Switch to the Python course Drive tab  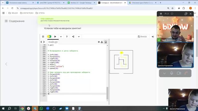143,3
